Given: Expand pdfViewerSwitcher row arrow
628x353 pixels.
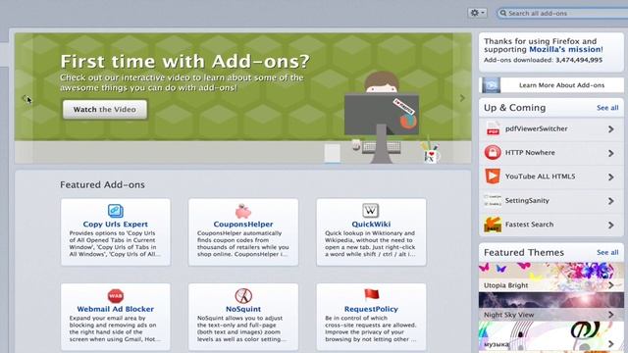Looking at the screenshot, I should (x=610, y=128).
